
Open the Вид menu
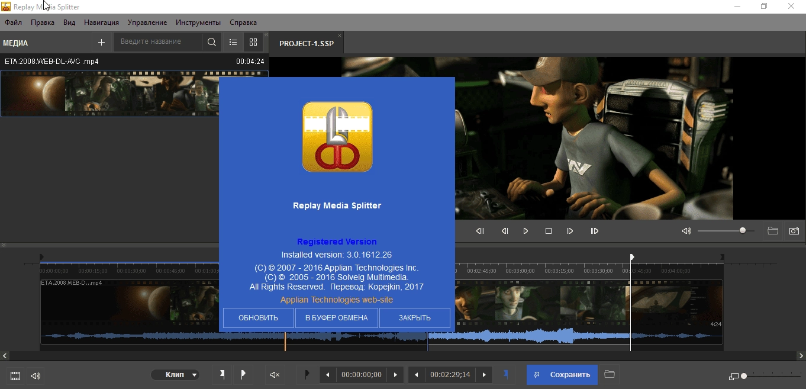(x=69, y=22)
